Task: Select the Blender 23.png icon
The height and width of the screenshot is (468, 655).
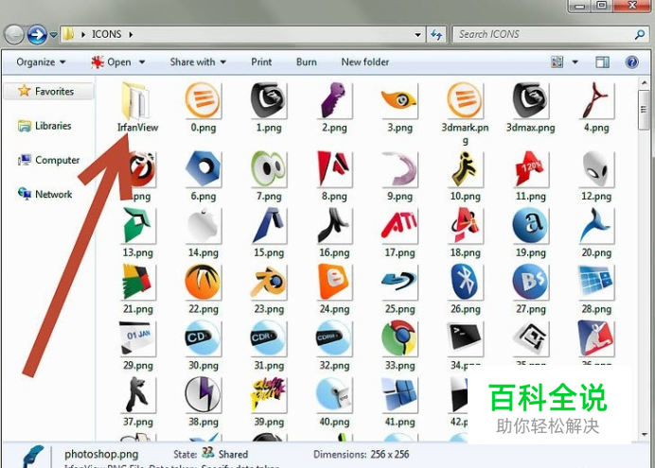Action: (268, 282)
